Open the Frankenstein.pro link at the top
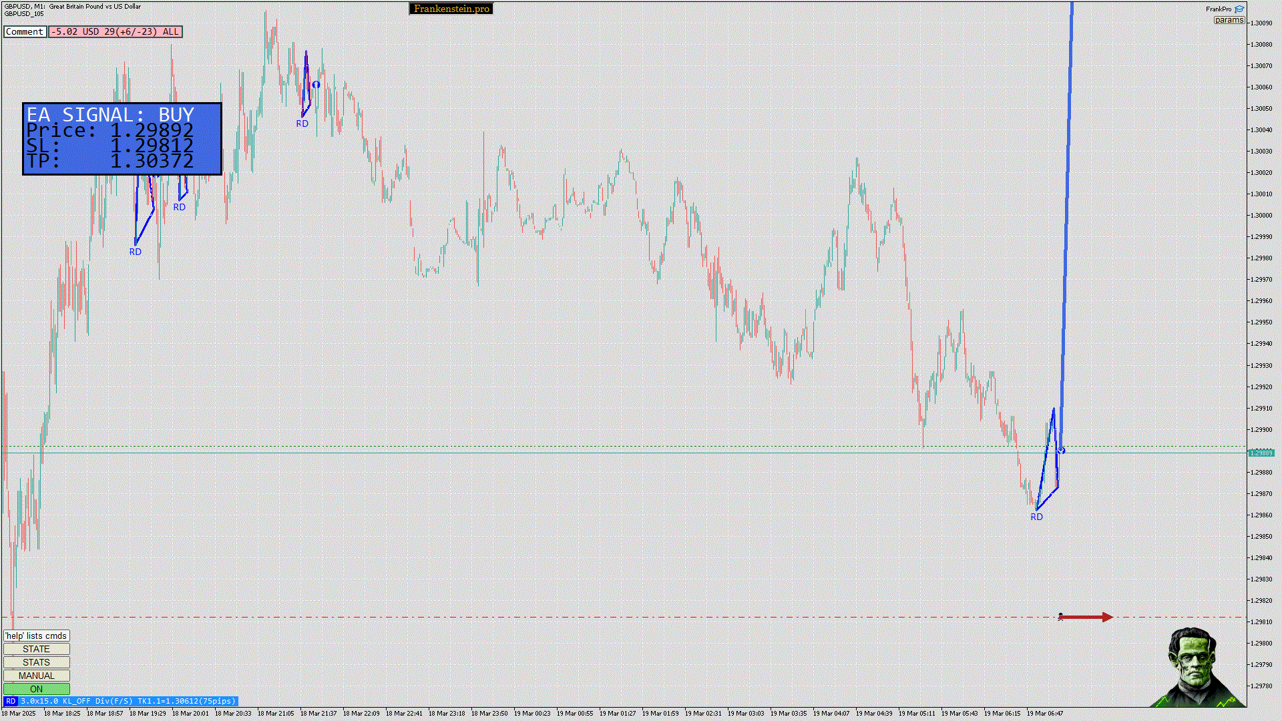 click(x=451, y=9)
